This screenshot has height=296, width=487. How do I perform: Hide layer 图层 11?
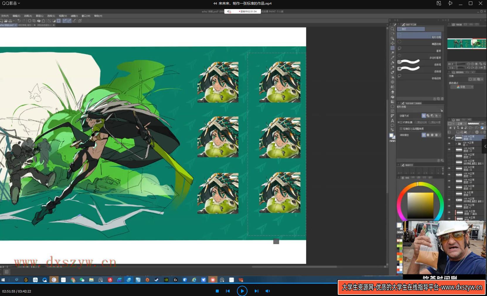(449, 175)
